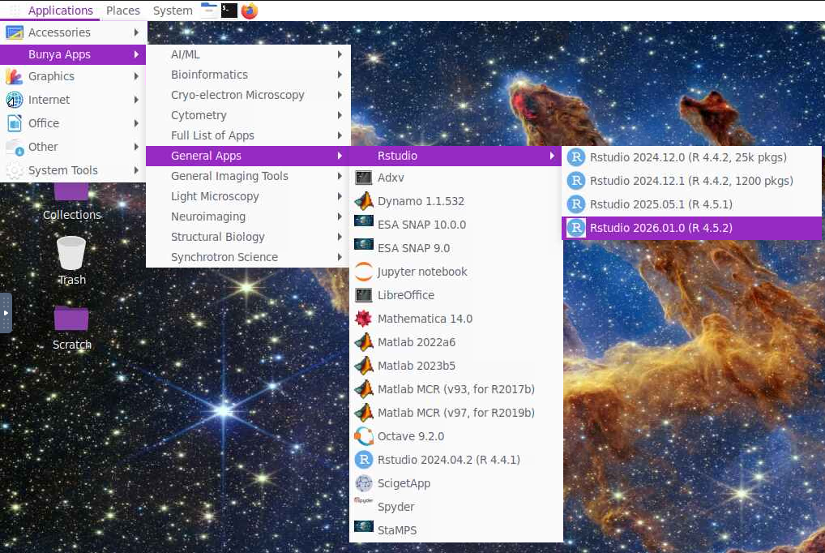Click the Accessories category icon
This screenshot has width=825, height=553.
click(x=15, y=32)
